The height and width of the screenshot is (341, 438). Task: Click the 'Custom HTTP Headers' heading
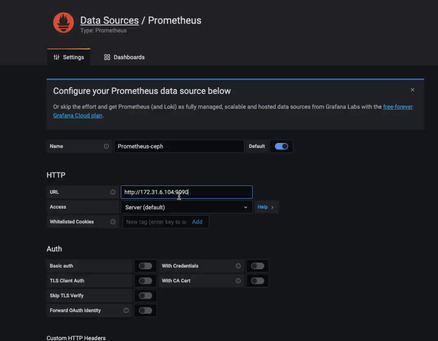[x=76, y=338]
